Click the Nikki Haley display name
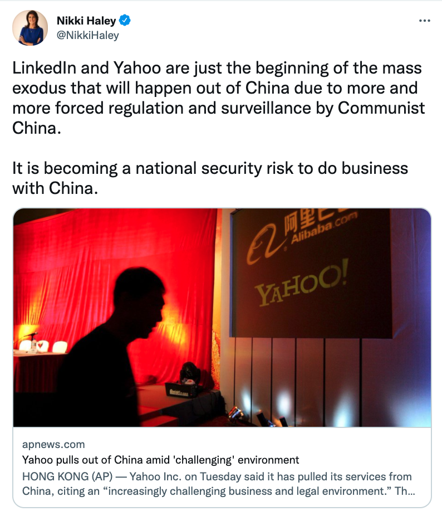Image resolution: width=442 pixels, height=516 pixels. point(86,21)
